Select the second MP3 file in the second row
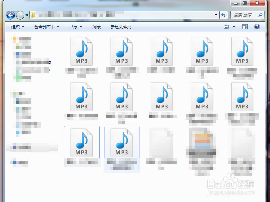Image resolution: width=270 pixels, height=202 pixels. pyautogui.click(x=122, y=97)
